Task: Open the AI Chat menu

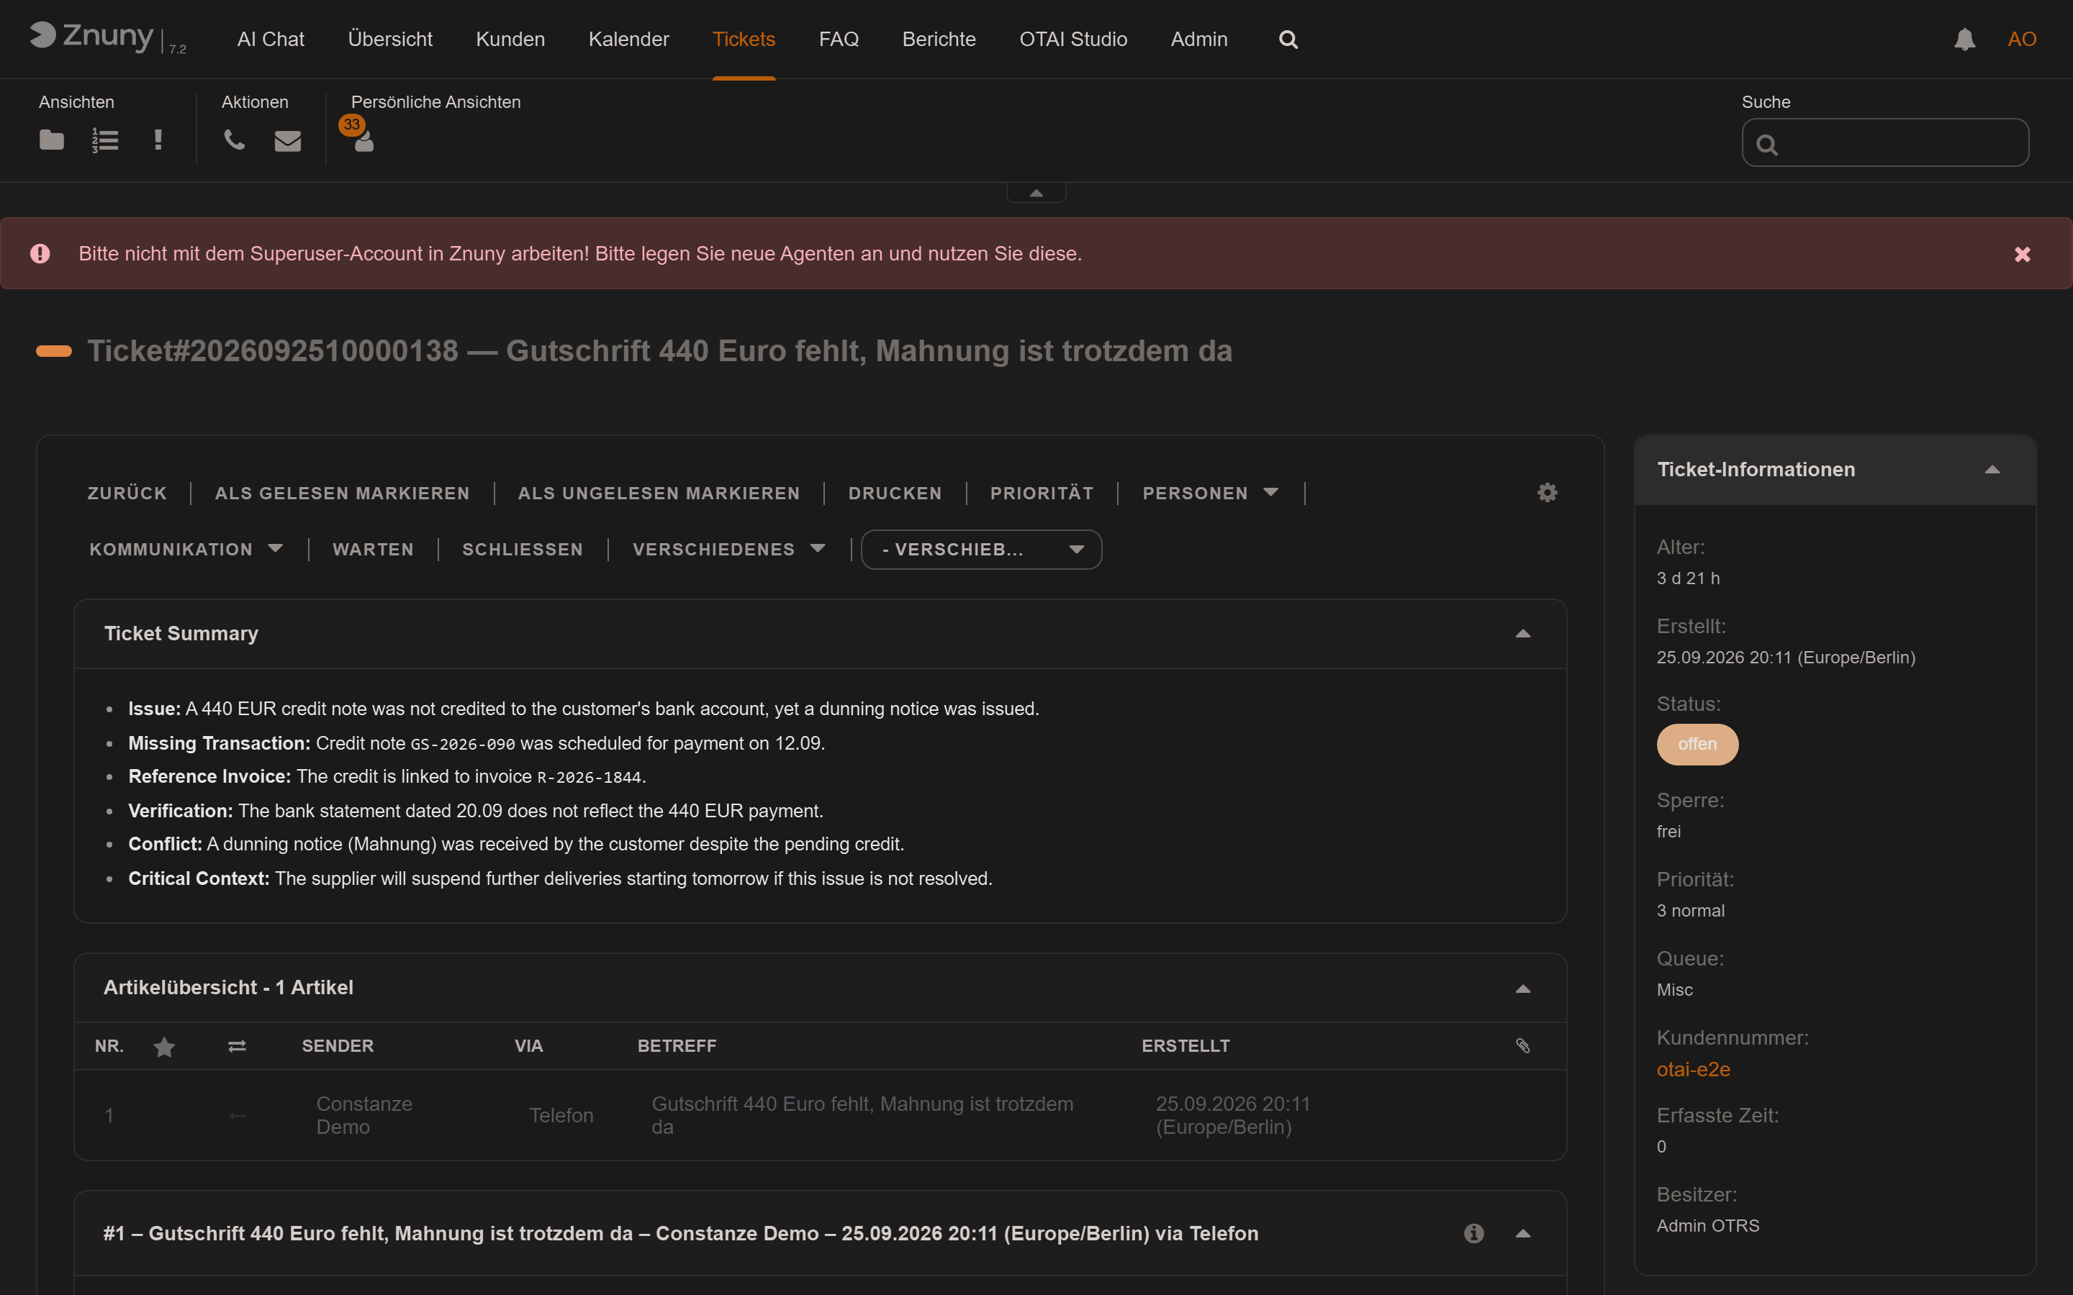Action: coord(271,40)
